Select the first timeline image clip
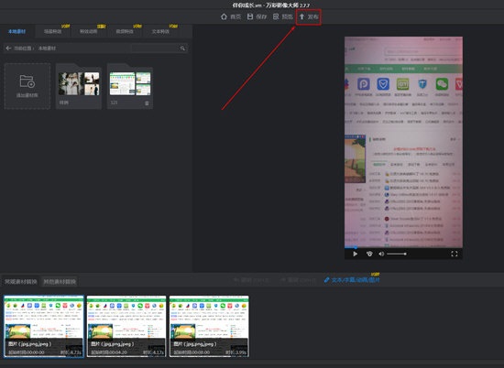The height and width of the screenshot is (368, 504). (x=44, y=326)
